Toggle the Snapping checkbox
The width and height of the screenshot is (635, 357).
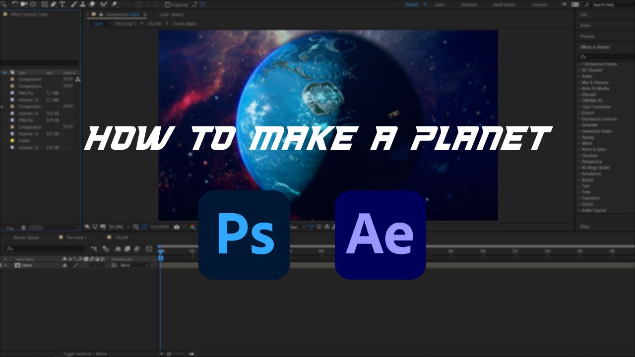click(168, 4)
